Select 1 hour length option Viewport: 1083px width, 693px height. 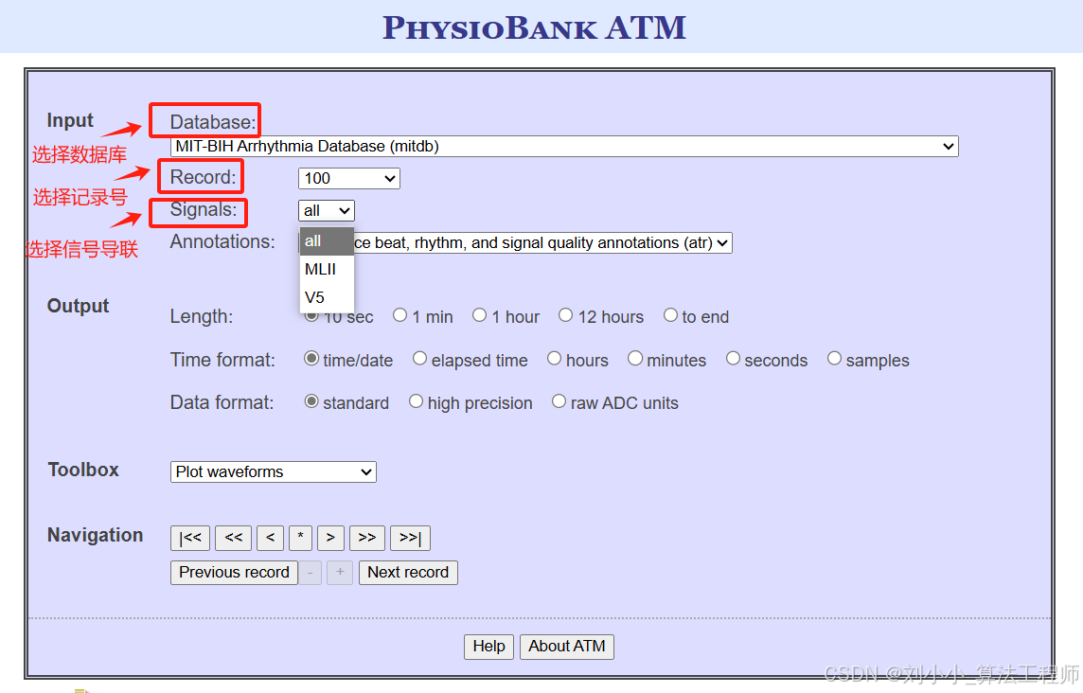(479, 315)
